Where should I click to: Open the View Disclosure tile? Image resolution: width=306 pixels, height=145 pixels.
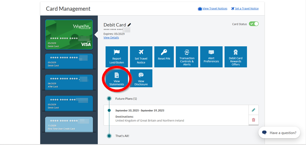[x=141, y=79]
